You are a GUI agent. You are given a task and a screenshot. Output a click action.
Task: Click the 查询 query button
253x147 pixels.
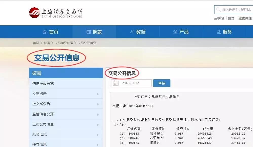(162, 83)
